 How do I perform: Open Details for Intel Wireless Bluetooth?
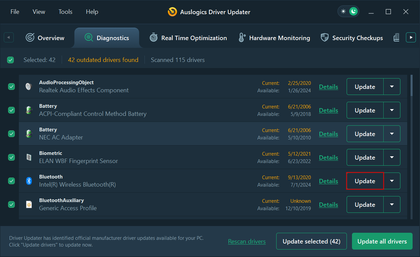328,181
